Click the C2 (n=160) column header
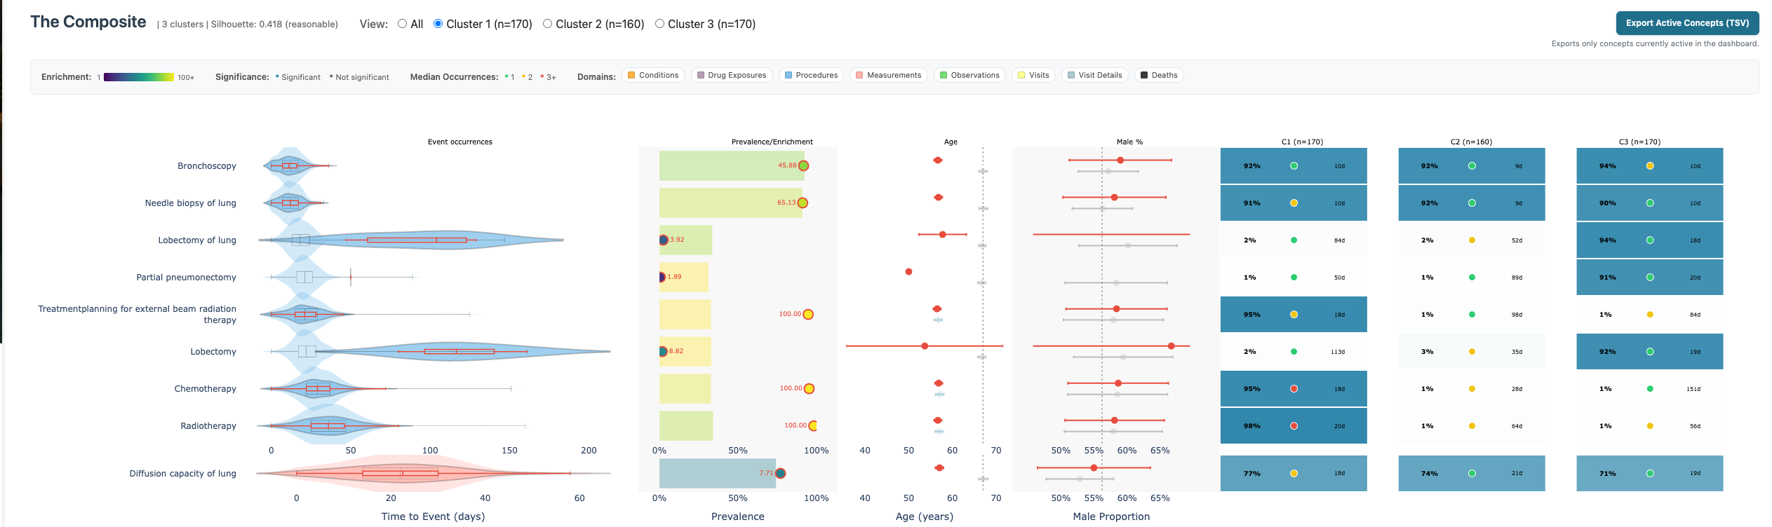Image resolution: width=1772 pixels, height=527 pixels. click(1471, 142)
